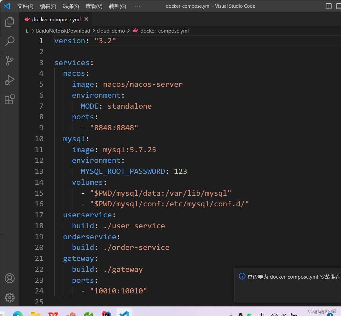Open IntelliJ IDEA from the taskbar

(106, 314)
